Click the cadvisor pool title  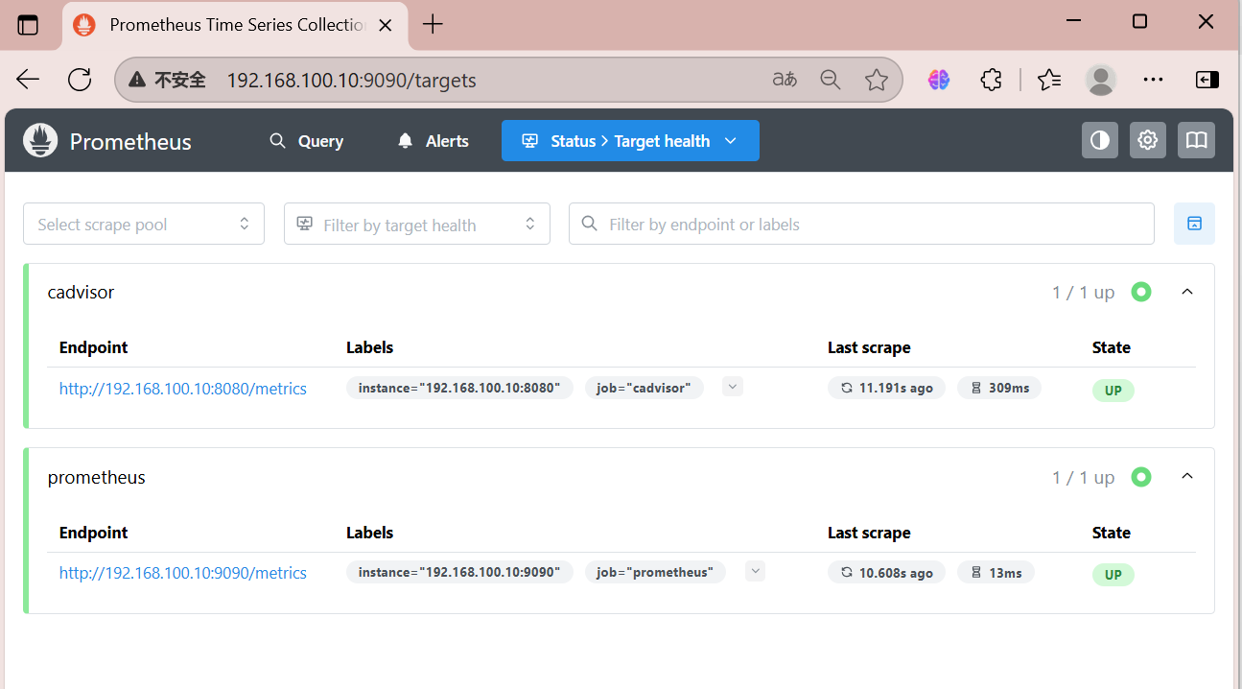(x=81, y=292)
